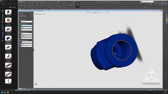Screen dimensions: 168x94
Task: Open the Tools menu
Action: (x=38, y=2)
